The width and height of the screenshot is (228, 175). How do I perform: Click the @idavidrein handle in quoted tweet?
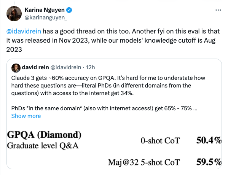coord(66,67)
